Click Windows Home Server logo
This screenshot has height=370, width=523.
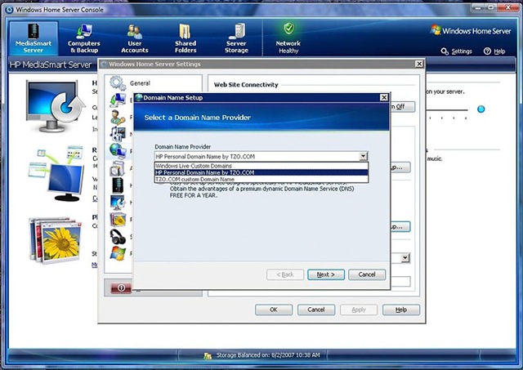pyautogui.click(x=471, y=31)
